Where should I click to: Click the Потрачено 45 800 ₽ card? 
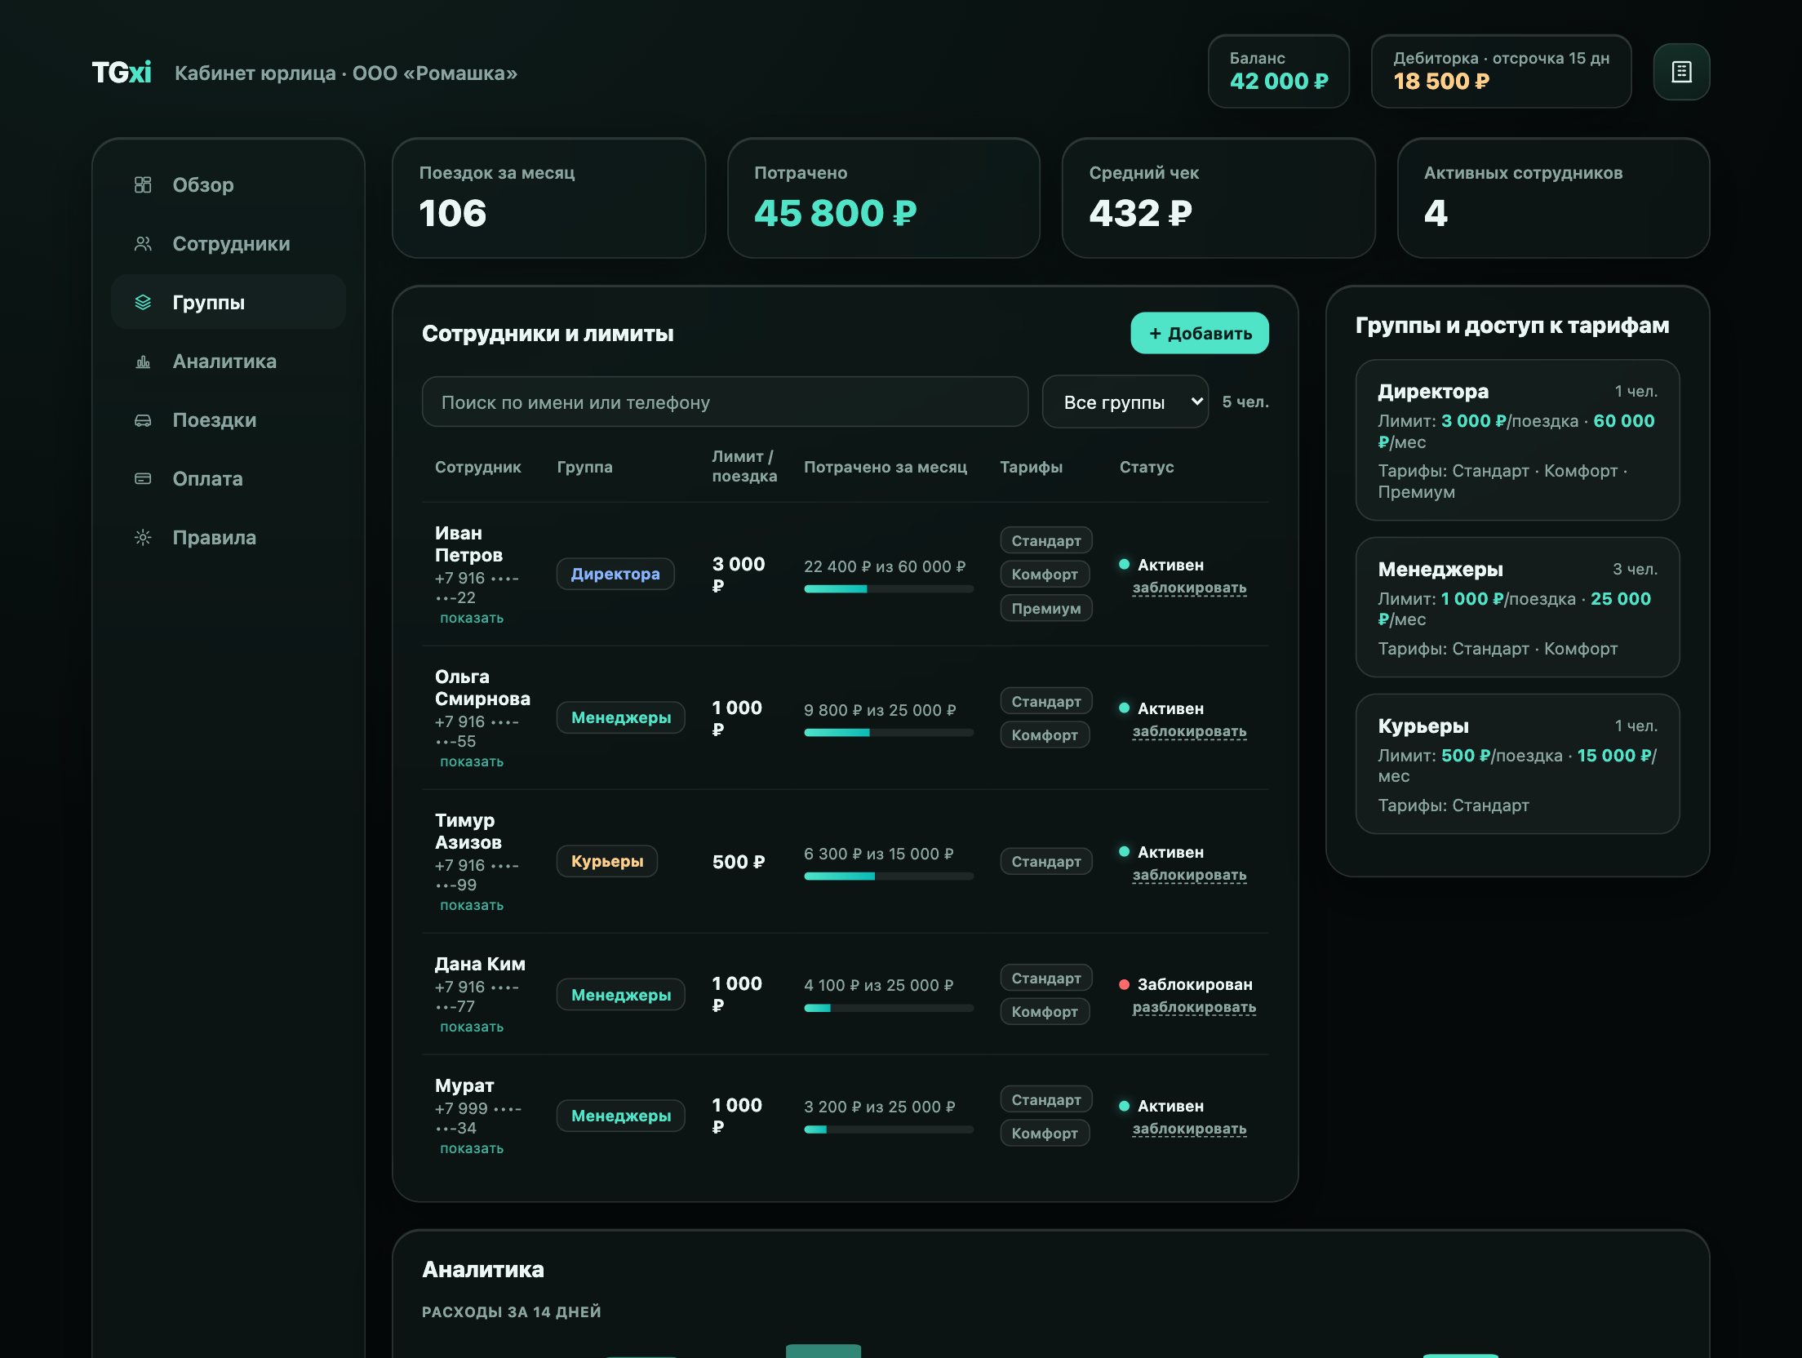point(884,198)
